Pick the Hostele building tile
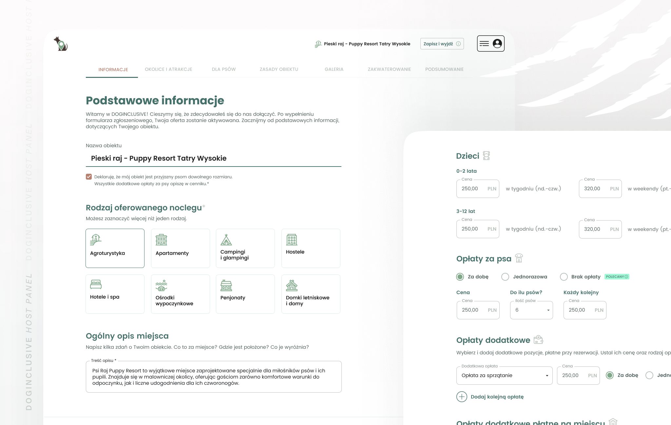Screen dimensions: 671x425 (311, 248)
